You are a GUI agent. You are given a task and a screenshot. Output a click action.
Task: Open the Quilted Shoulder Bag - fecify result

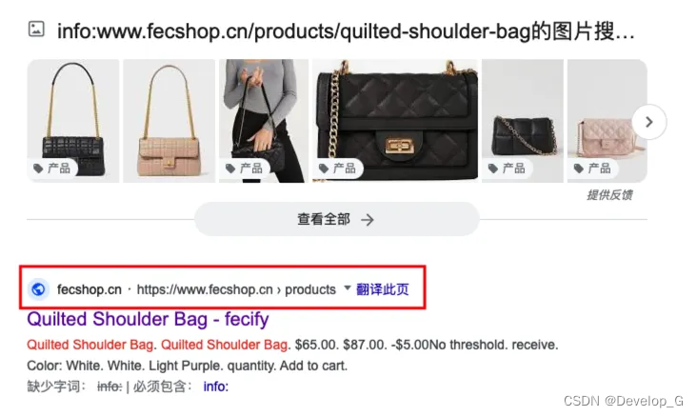(148, 319)
